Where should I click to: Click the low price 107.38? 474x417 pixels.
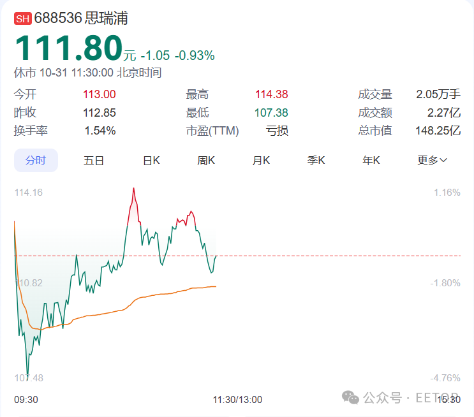271,113
